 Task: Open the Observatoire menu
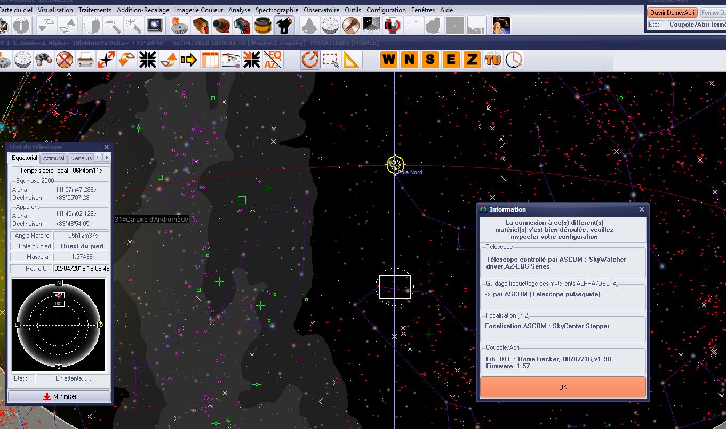pos(321,10)
